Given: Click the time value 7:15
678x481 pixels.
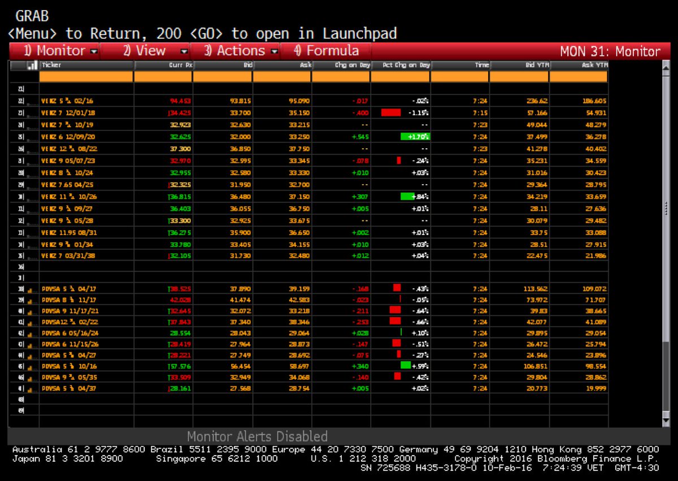Looking at the screenshot, I should pyautogui.click(x=481, y=112).
